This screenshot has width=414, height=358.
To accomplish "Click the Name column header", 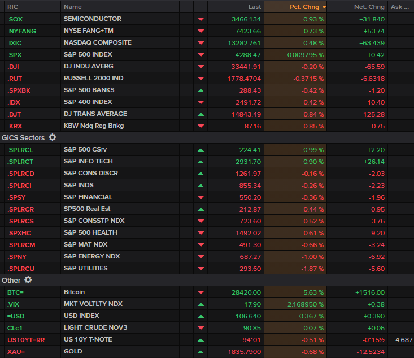I will tap(120, 7).
